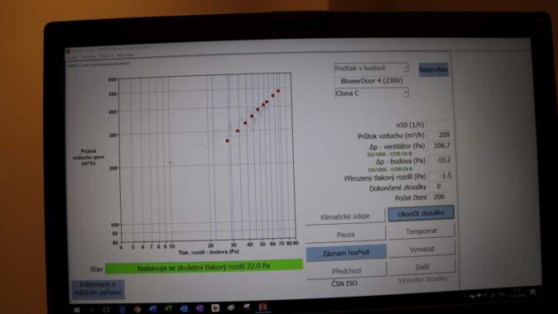Screen dimensions: 558x314
Task: Expand the Podtlak v budově dropdown
Action: pyautogui.click(x=371, y=68)
